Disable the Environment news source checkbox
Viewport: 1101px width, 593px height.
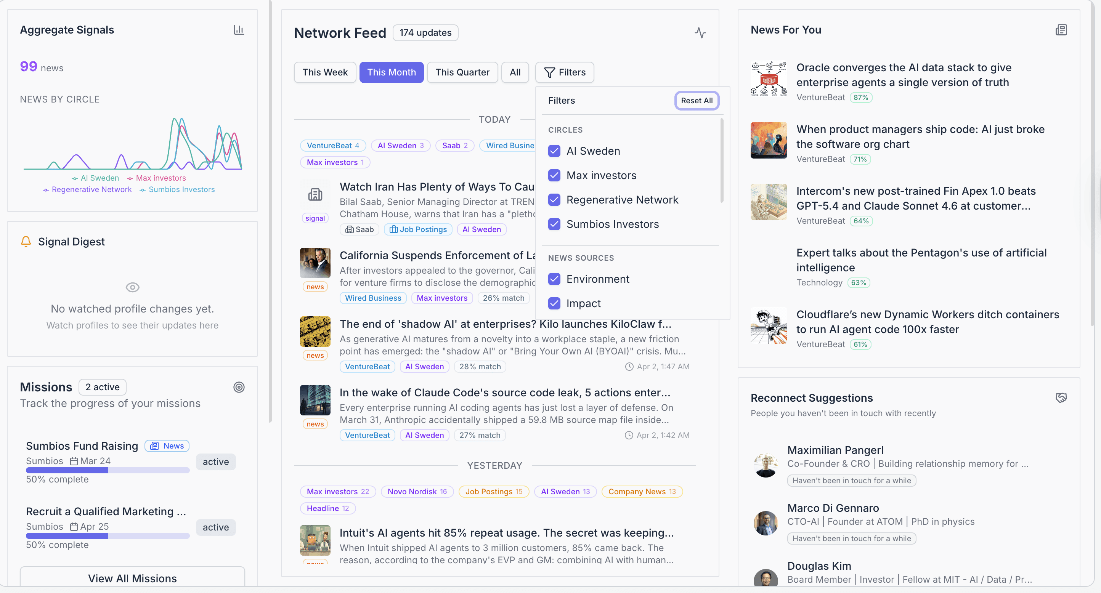(x=554, y=279)
